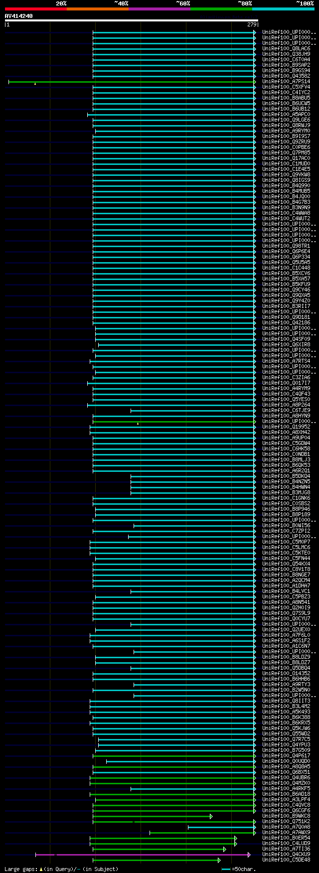Select the UniRef100_B3L4M2 label

[x=286, y=707]
